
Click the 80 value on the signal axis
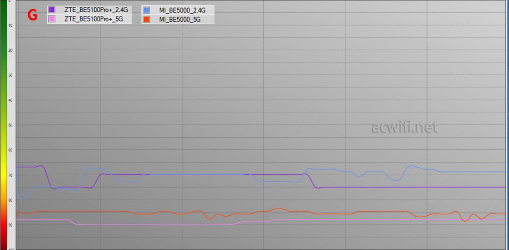click(x=11, y=200)
